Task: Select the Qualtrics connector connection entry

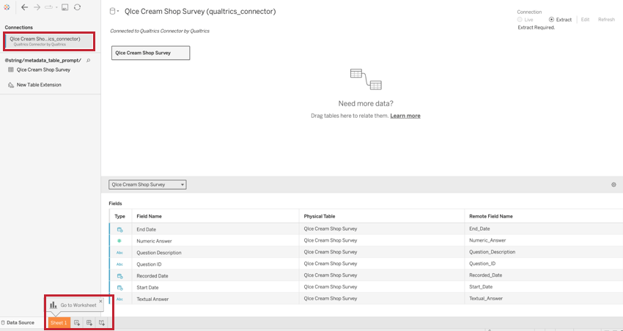Action: (50, 42)
